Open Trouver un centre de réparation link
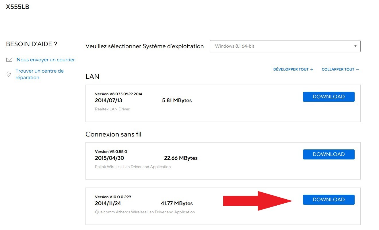 coord(39,74)
